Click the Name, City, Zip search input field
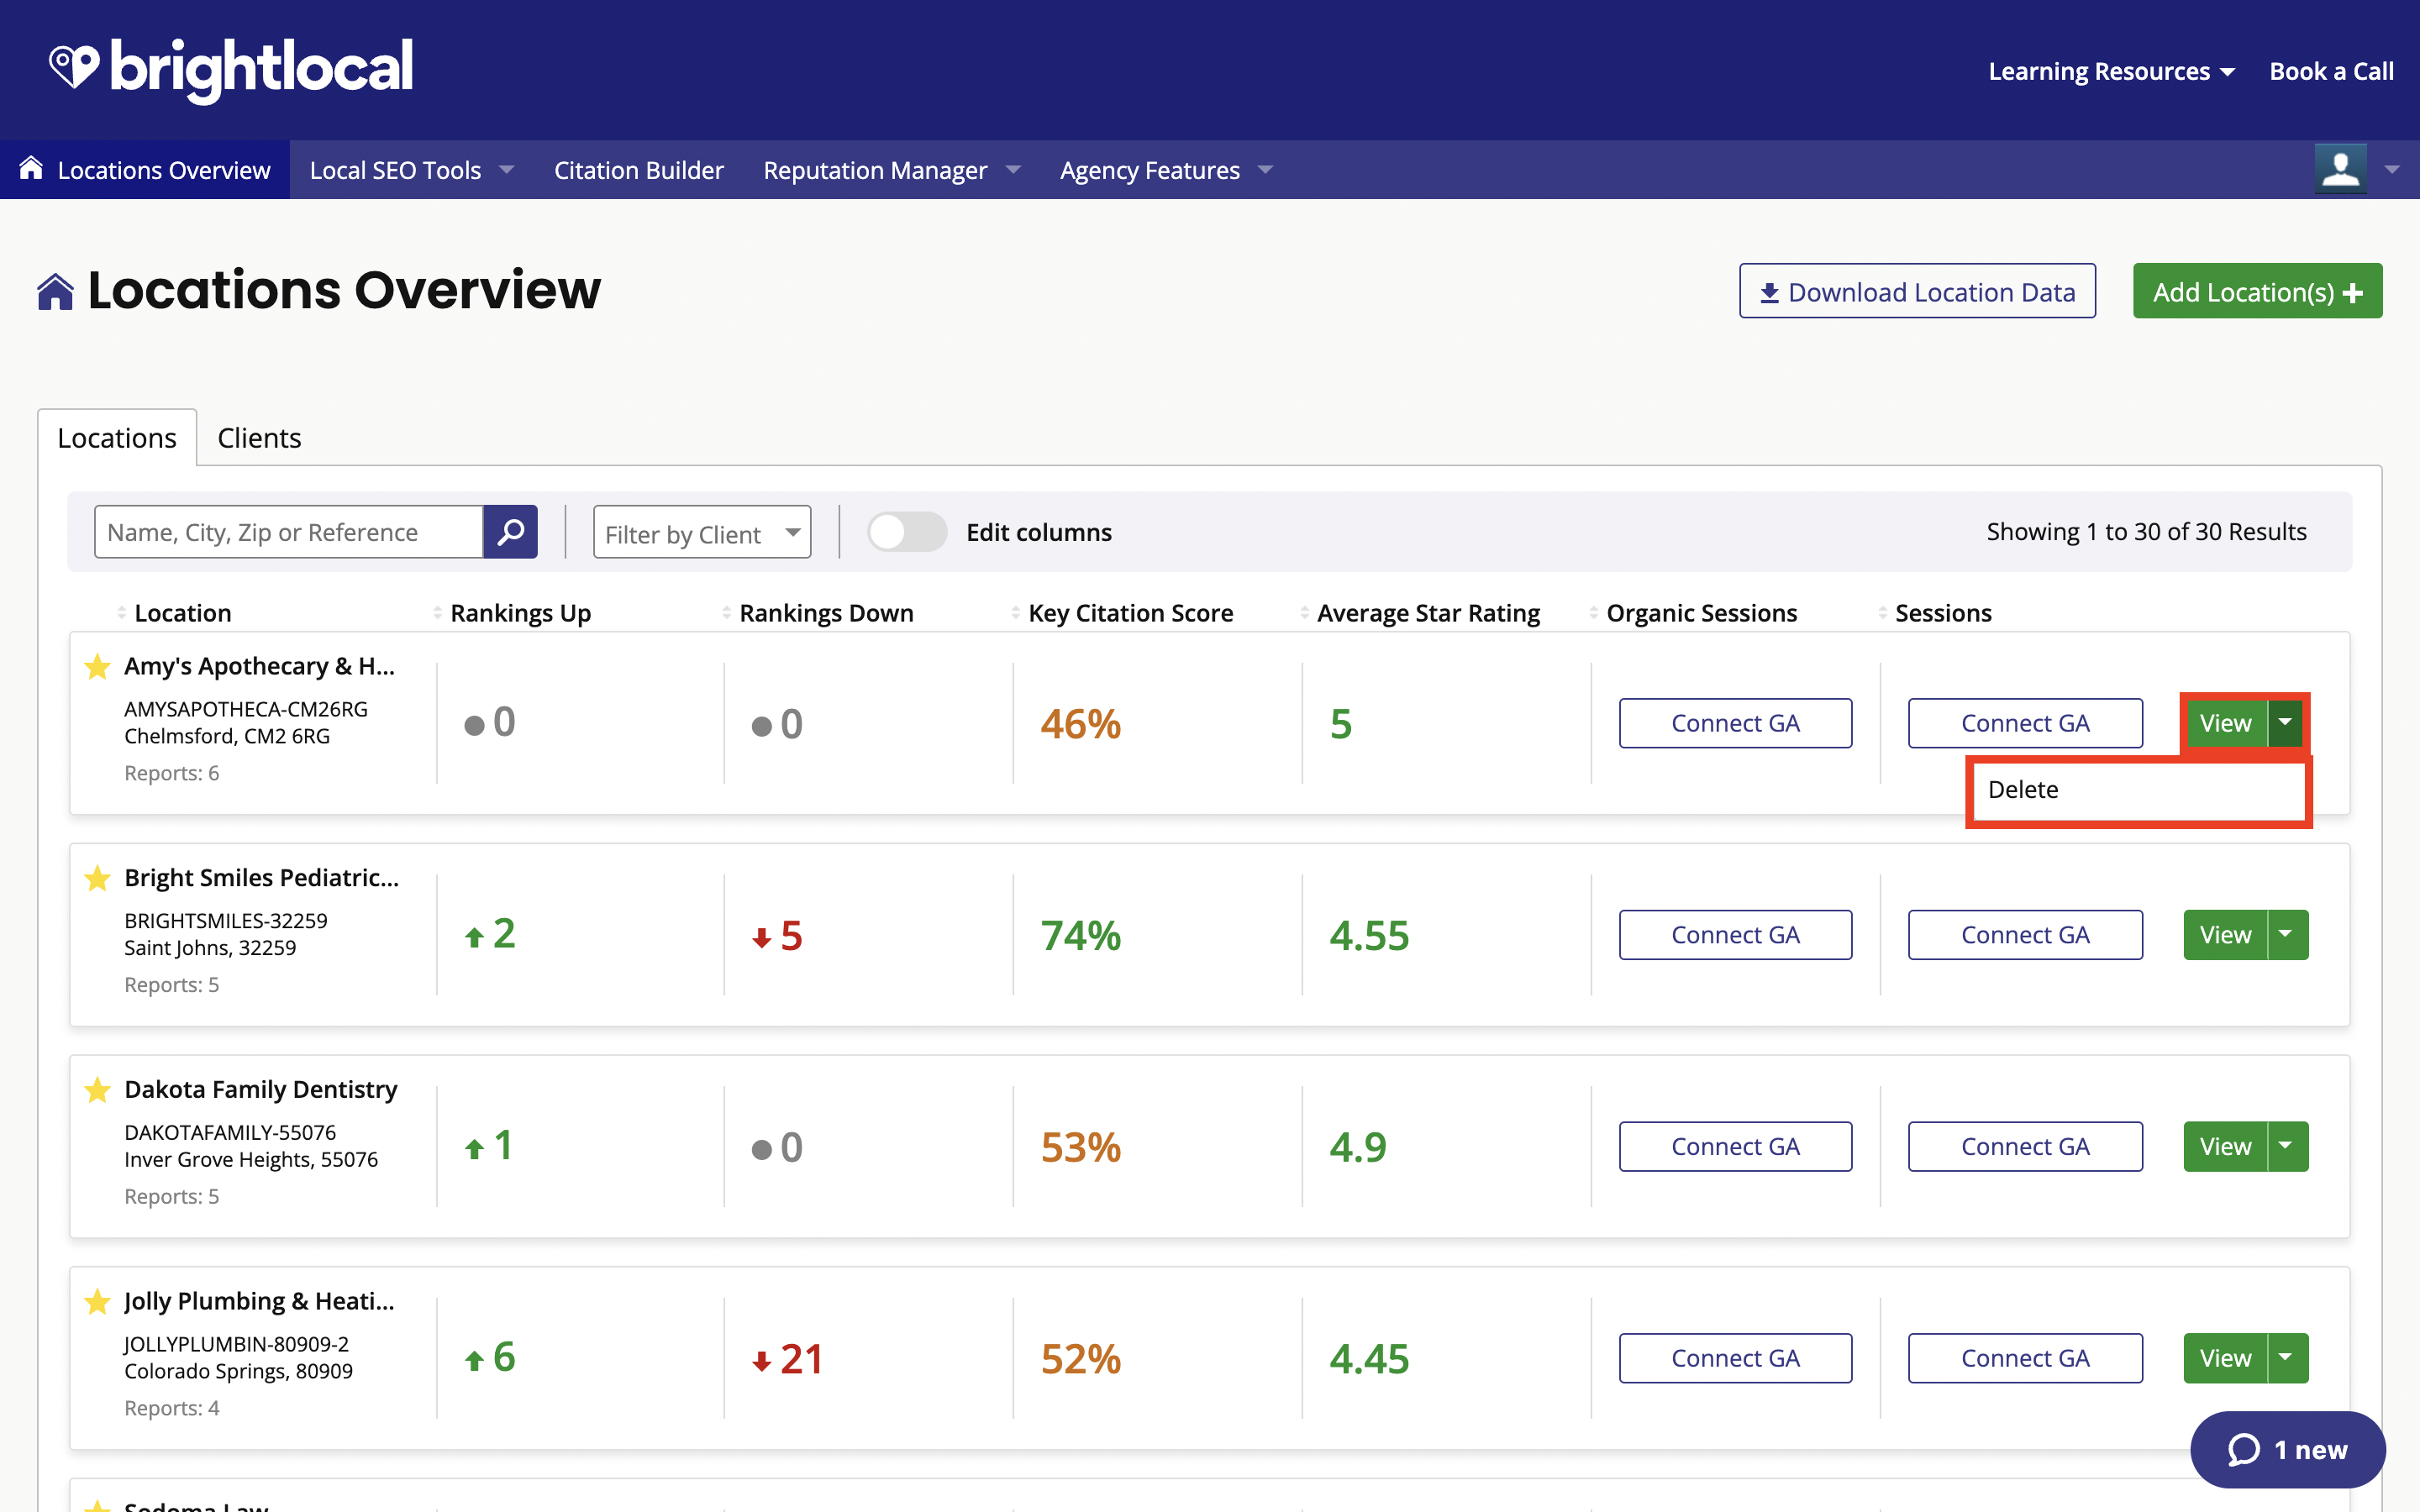2420x1512 pixels. click(289, 531)
